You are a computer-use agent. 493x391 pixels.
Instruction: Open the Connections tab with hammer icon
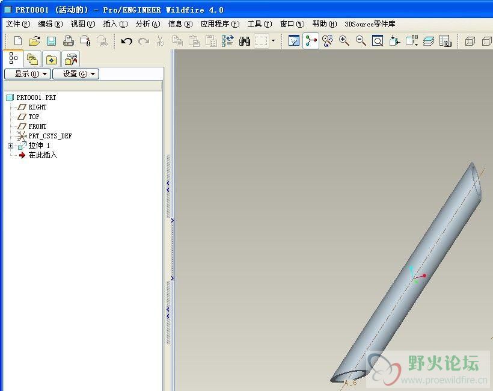(70, 59)
